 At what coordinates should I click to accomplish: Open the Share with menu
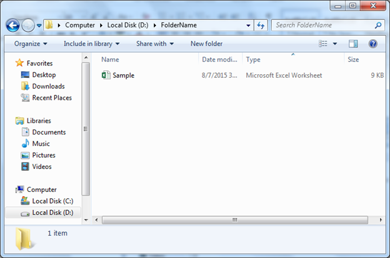point(155,44)
